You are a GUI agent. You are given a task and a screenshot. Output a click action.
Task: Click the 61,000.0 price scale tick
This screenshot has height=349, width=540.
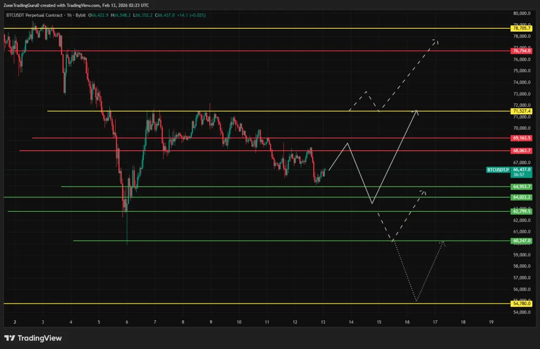[521, 232]
